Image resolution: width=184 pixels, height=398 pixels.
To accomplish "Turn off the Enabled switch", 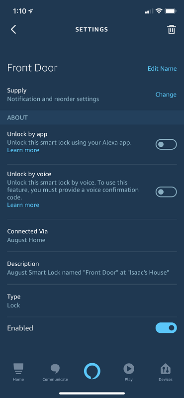I will 166,328.
